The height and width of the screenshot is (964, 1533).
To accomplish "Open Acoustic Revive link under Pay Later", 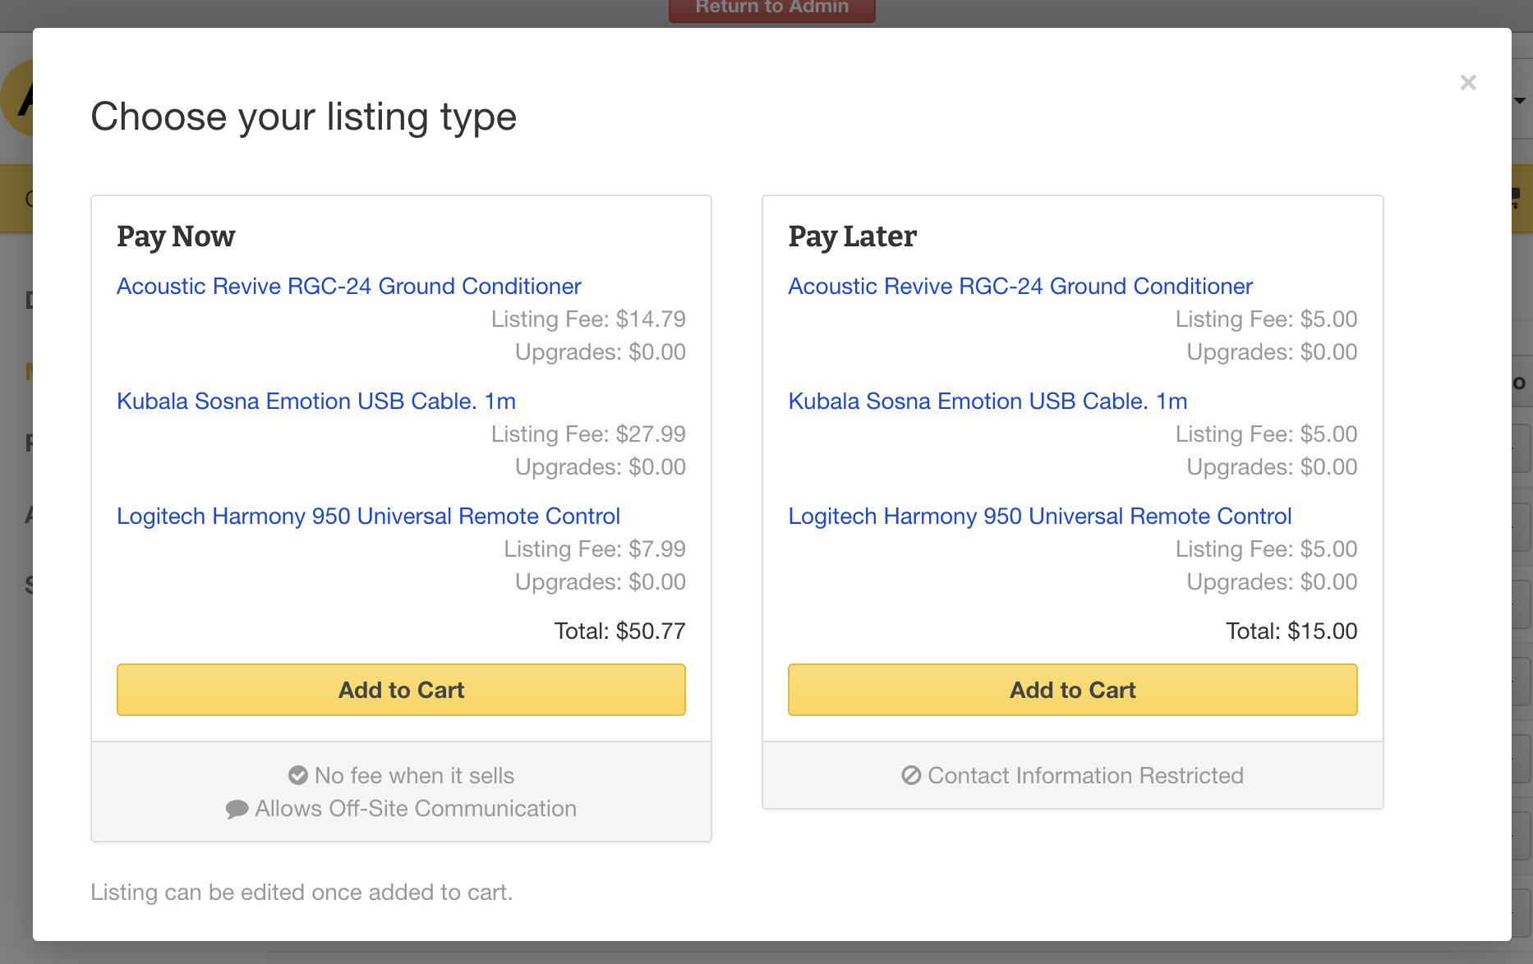I will click(1020, 286).
